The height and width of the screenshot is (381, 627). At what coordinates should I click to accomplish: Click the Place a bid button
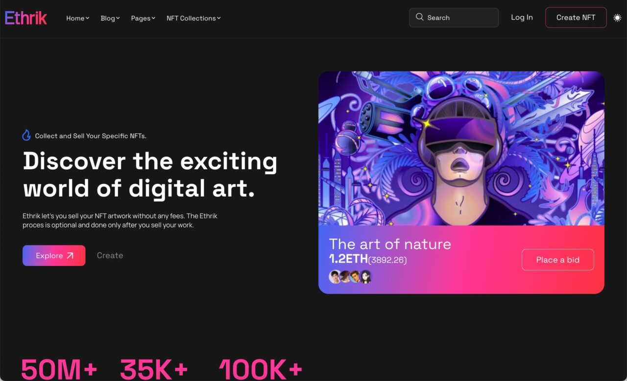coord(558,260)
